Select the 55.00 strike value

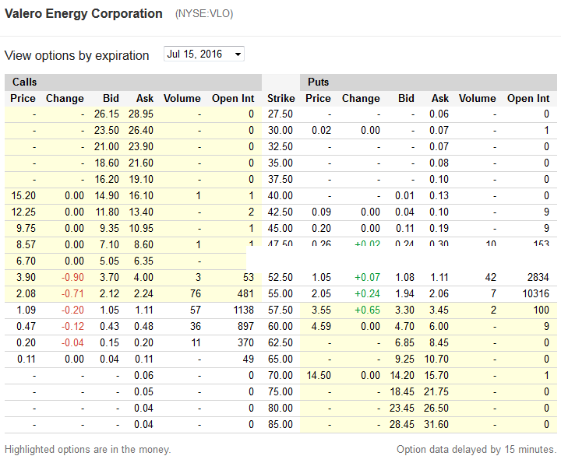click(280, 293)
